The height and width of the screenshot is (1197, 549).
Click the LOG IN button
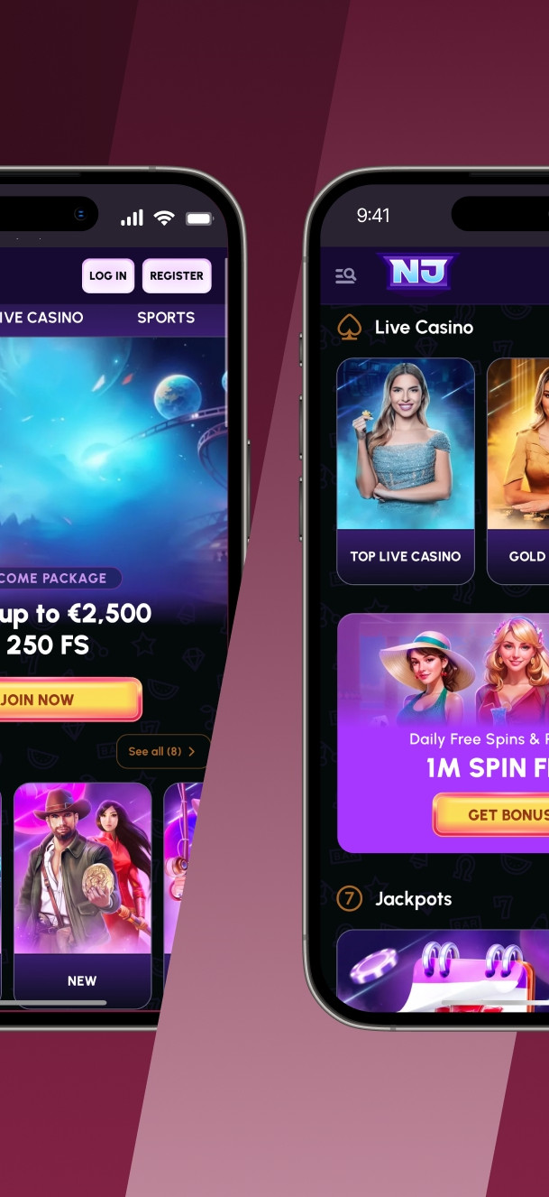(x=108, y=275)
